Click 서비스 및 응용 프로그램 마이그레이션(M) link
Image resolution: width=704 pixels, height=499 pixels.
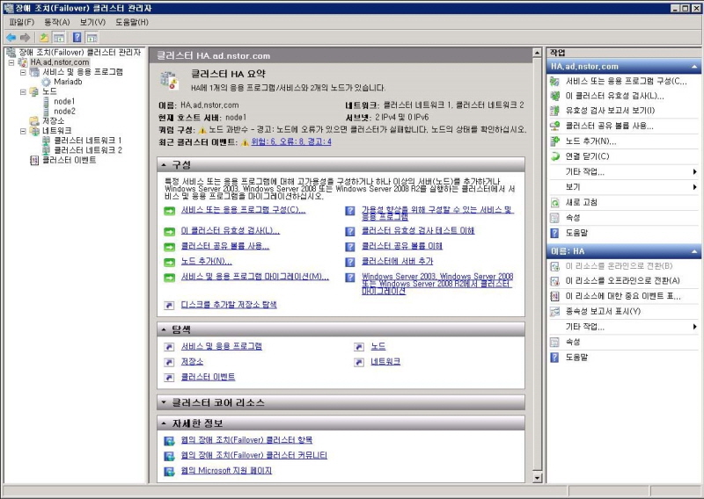tap(254, 277)
